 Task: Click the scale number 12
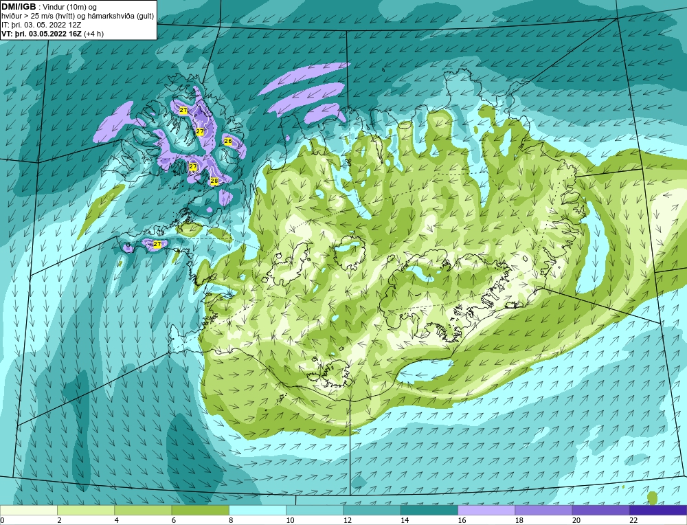click(x=347, y=520)
